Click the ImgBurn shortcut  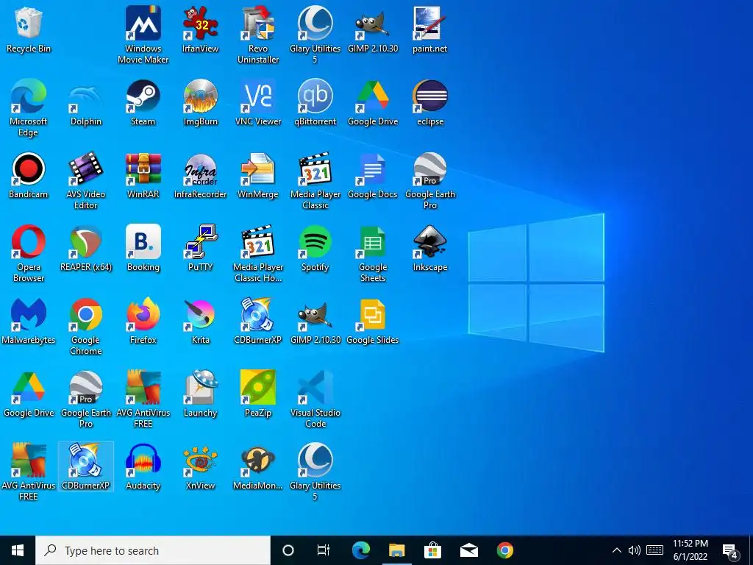(x=200, y=103)
